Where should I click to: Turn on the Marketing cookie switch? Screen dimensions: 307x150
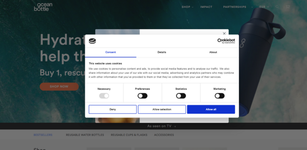[219, 96]
